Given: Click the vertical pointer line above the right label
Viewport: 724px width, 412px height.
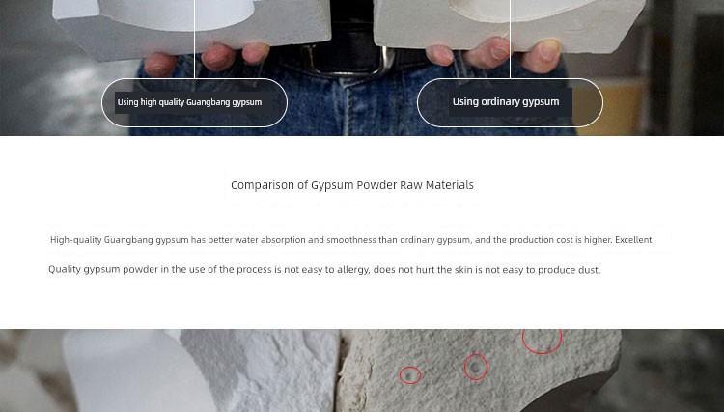Looking at the screenshot, I should [510, 40].
